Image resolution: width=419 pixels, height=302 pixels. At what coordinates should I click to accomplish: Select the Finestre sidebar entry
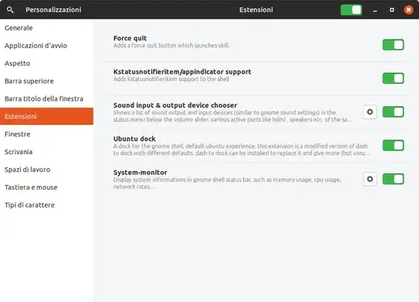click(47, 134)
